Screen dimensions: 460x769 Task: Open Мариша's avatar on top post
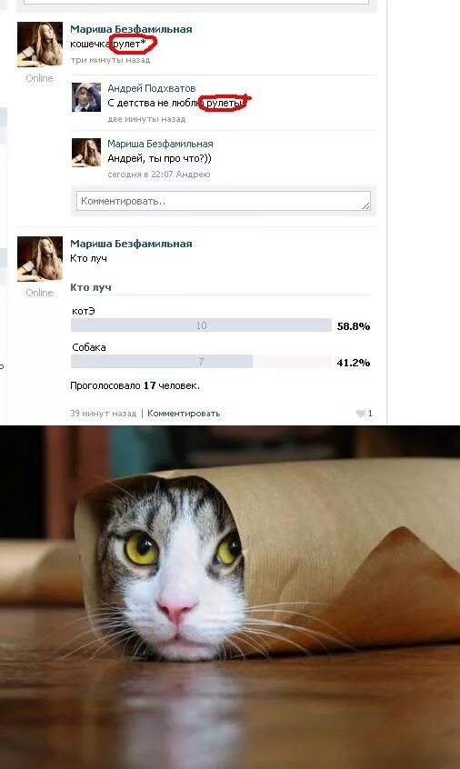40,45
